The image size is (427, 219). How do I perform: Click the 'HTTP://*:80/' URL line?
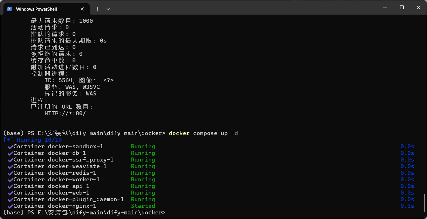coord(65,114)
